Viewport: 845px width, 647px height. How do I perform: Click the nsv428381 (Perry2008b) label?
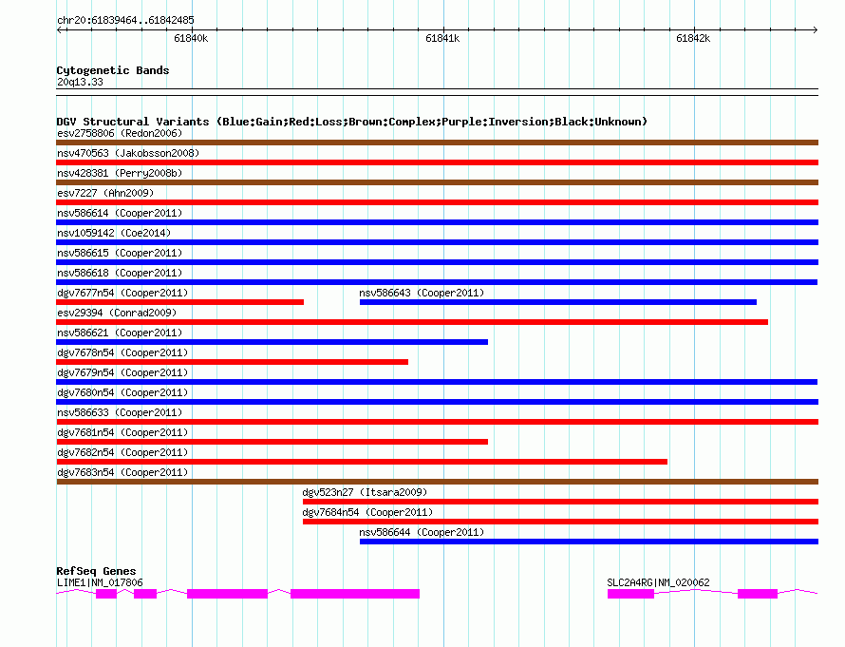click(120, 173)
